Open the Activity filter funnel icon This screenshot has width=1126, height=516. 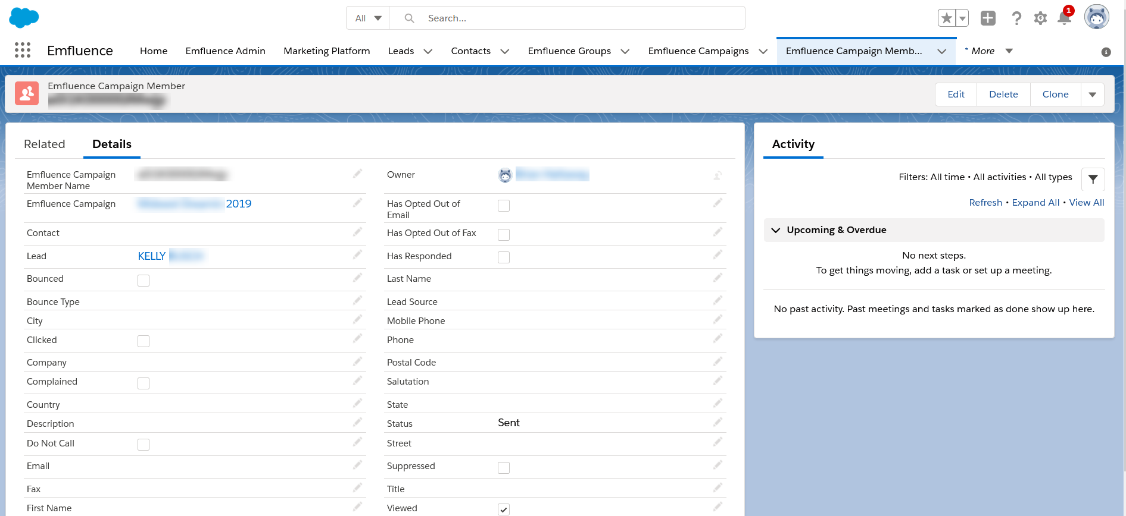(1093, 179)
